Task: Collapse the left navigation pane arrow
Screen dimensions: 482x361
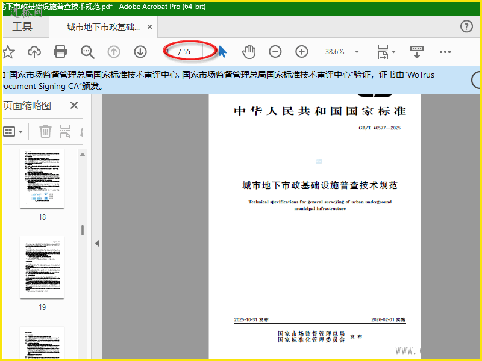Action: click(x=97, y=244)
